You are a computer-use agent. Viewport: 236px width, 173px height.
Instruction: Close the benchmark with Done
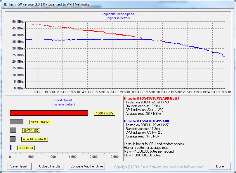[x=220, y=166]
